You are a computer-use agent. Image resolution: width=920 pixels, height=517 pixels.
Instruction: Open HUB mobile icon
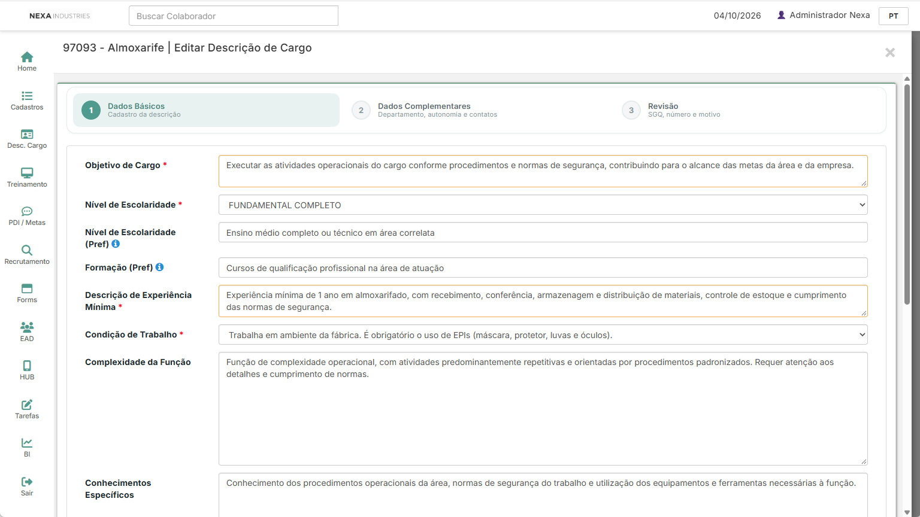pyautogui.click(x=27, y=366)
